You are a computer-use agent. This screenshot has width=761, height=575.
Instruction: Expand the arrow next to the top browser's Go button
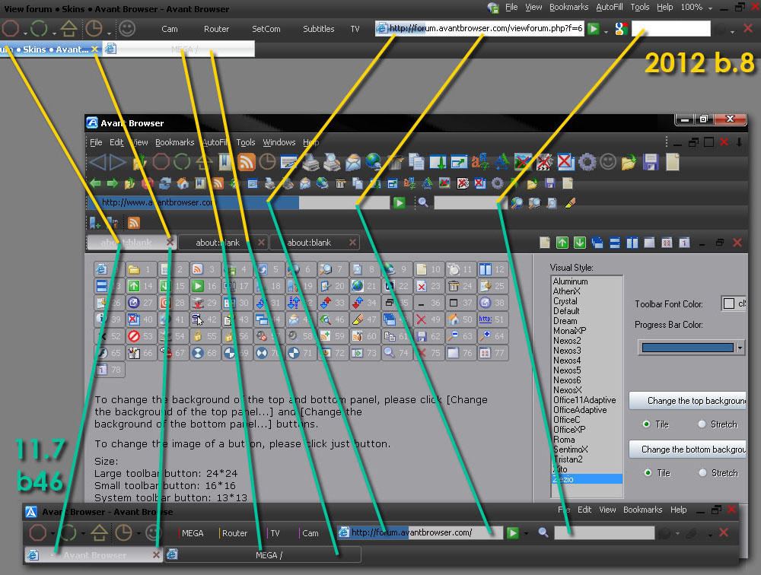606,33
